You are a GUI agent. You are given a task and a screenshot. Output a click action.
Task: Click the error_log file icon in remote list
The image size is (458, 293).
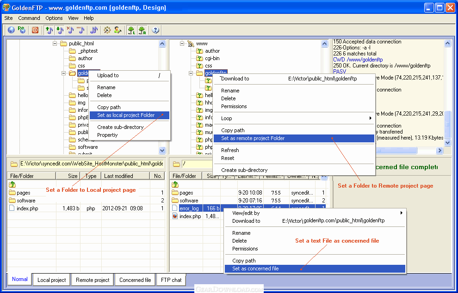pos(175,208)
